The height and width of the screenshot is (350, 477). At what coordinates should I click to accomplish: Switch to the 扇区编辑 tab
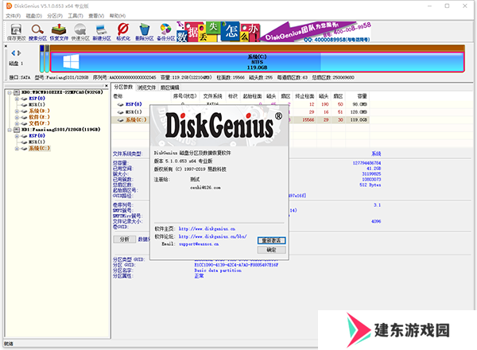point(170,87)
